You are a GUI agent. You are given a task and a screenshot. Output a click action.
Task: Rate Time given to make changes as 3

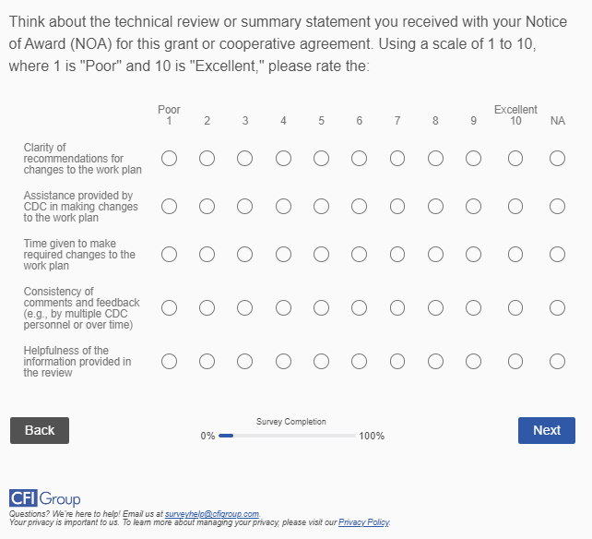click(x=245, y=254)
